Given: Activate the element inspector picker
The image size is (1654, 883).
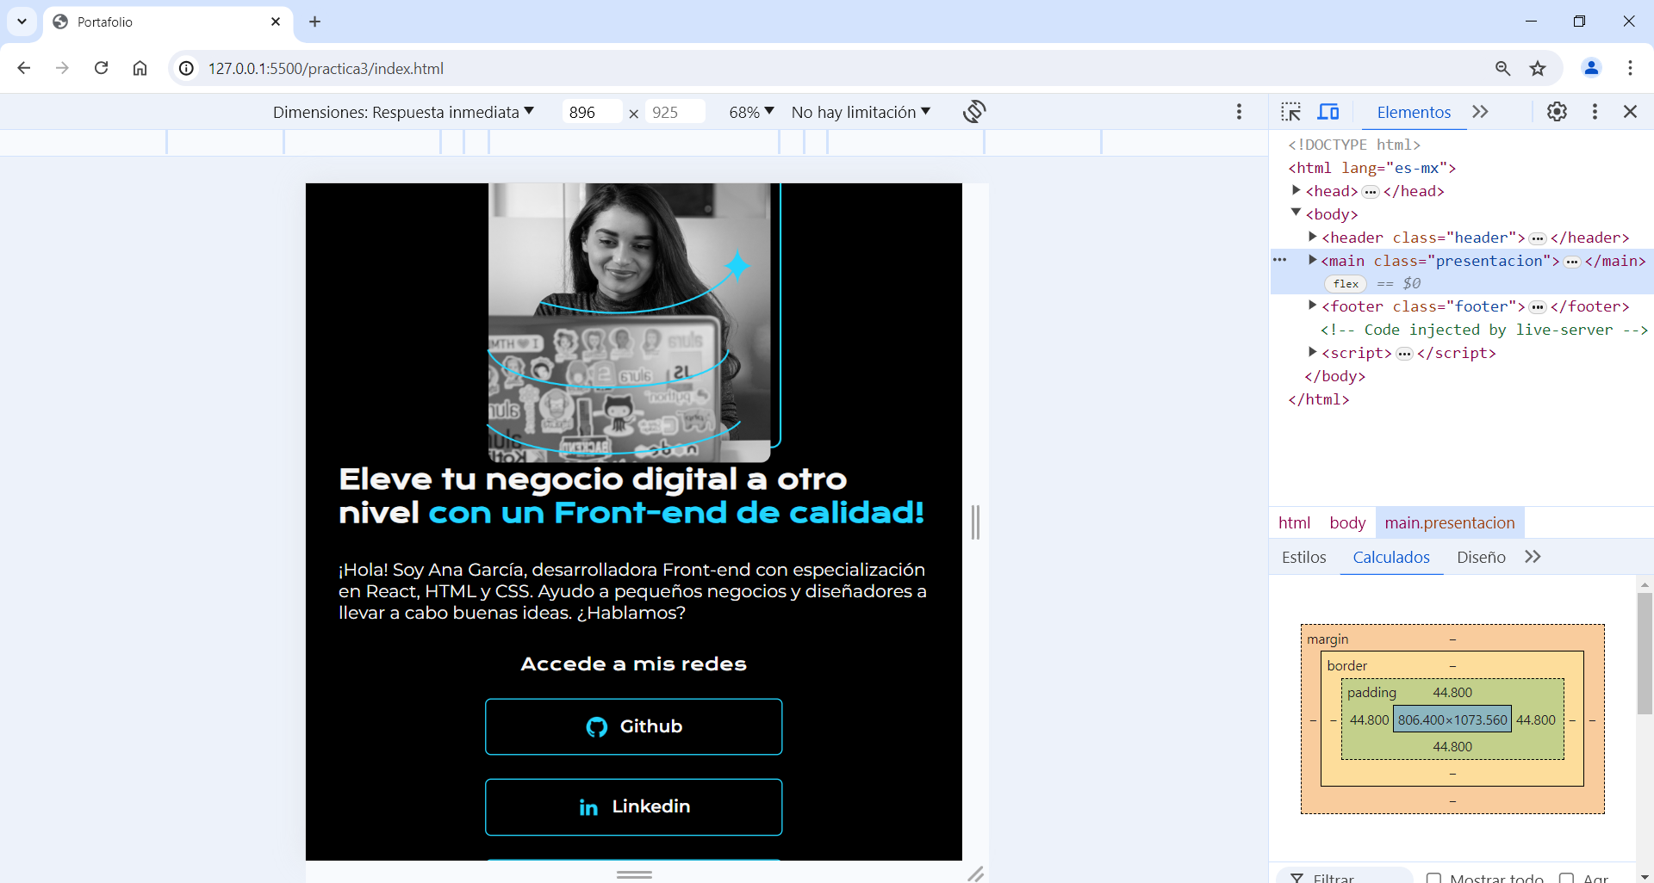Looking at the screenshot, I should coord(1290,112).
